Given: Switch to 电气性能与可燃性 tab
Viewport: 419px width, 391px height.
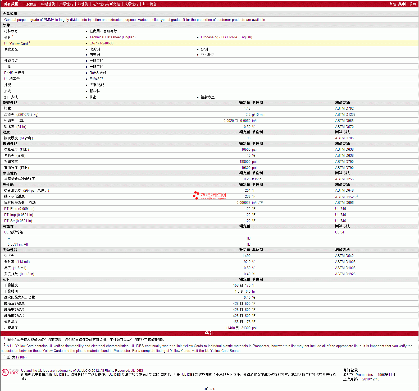Looking at the screenshot, I should [106, 4].
